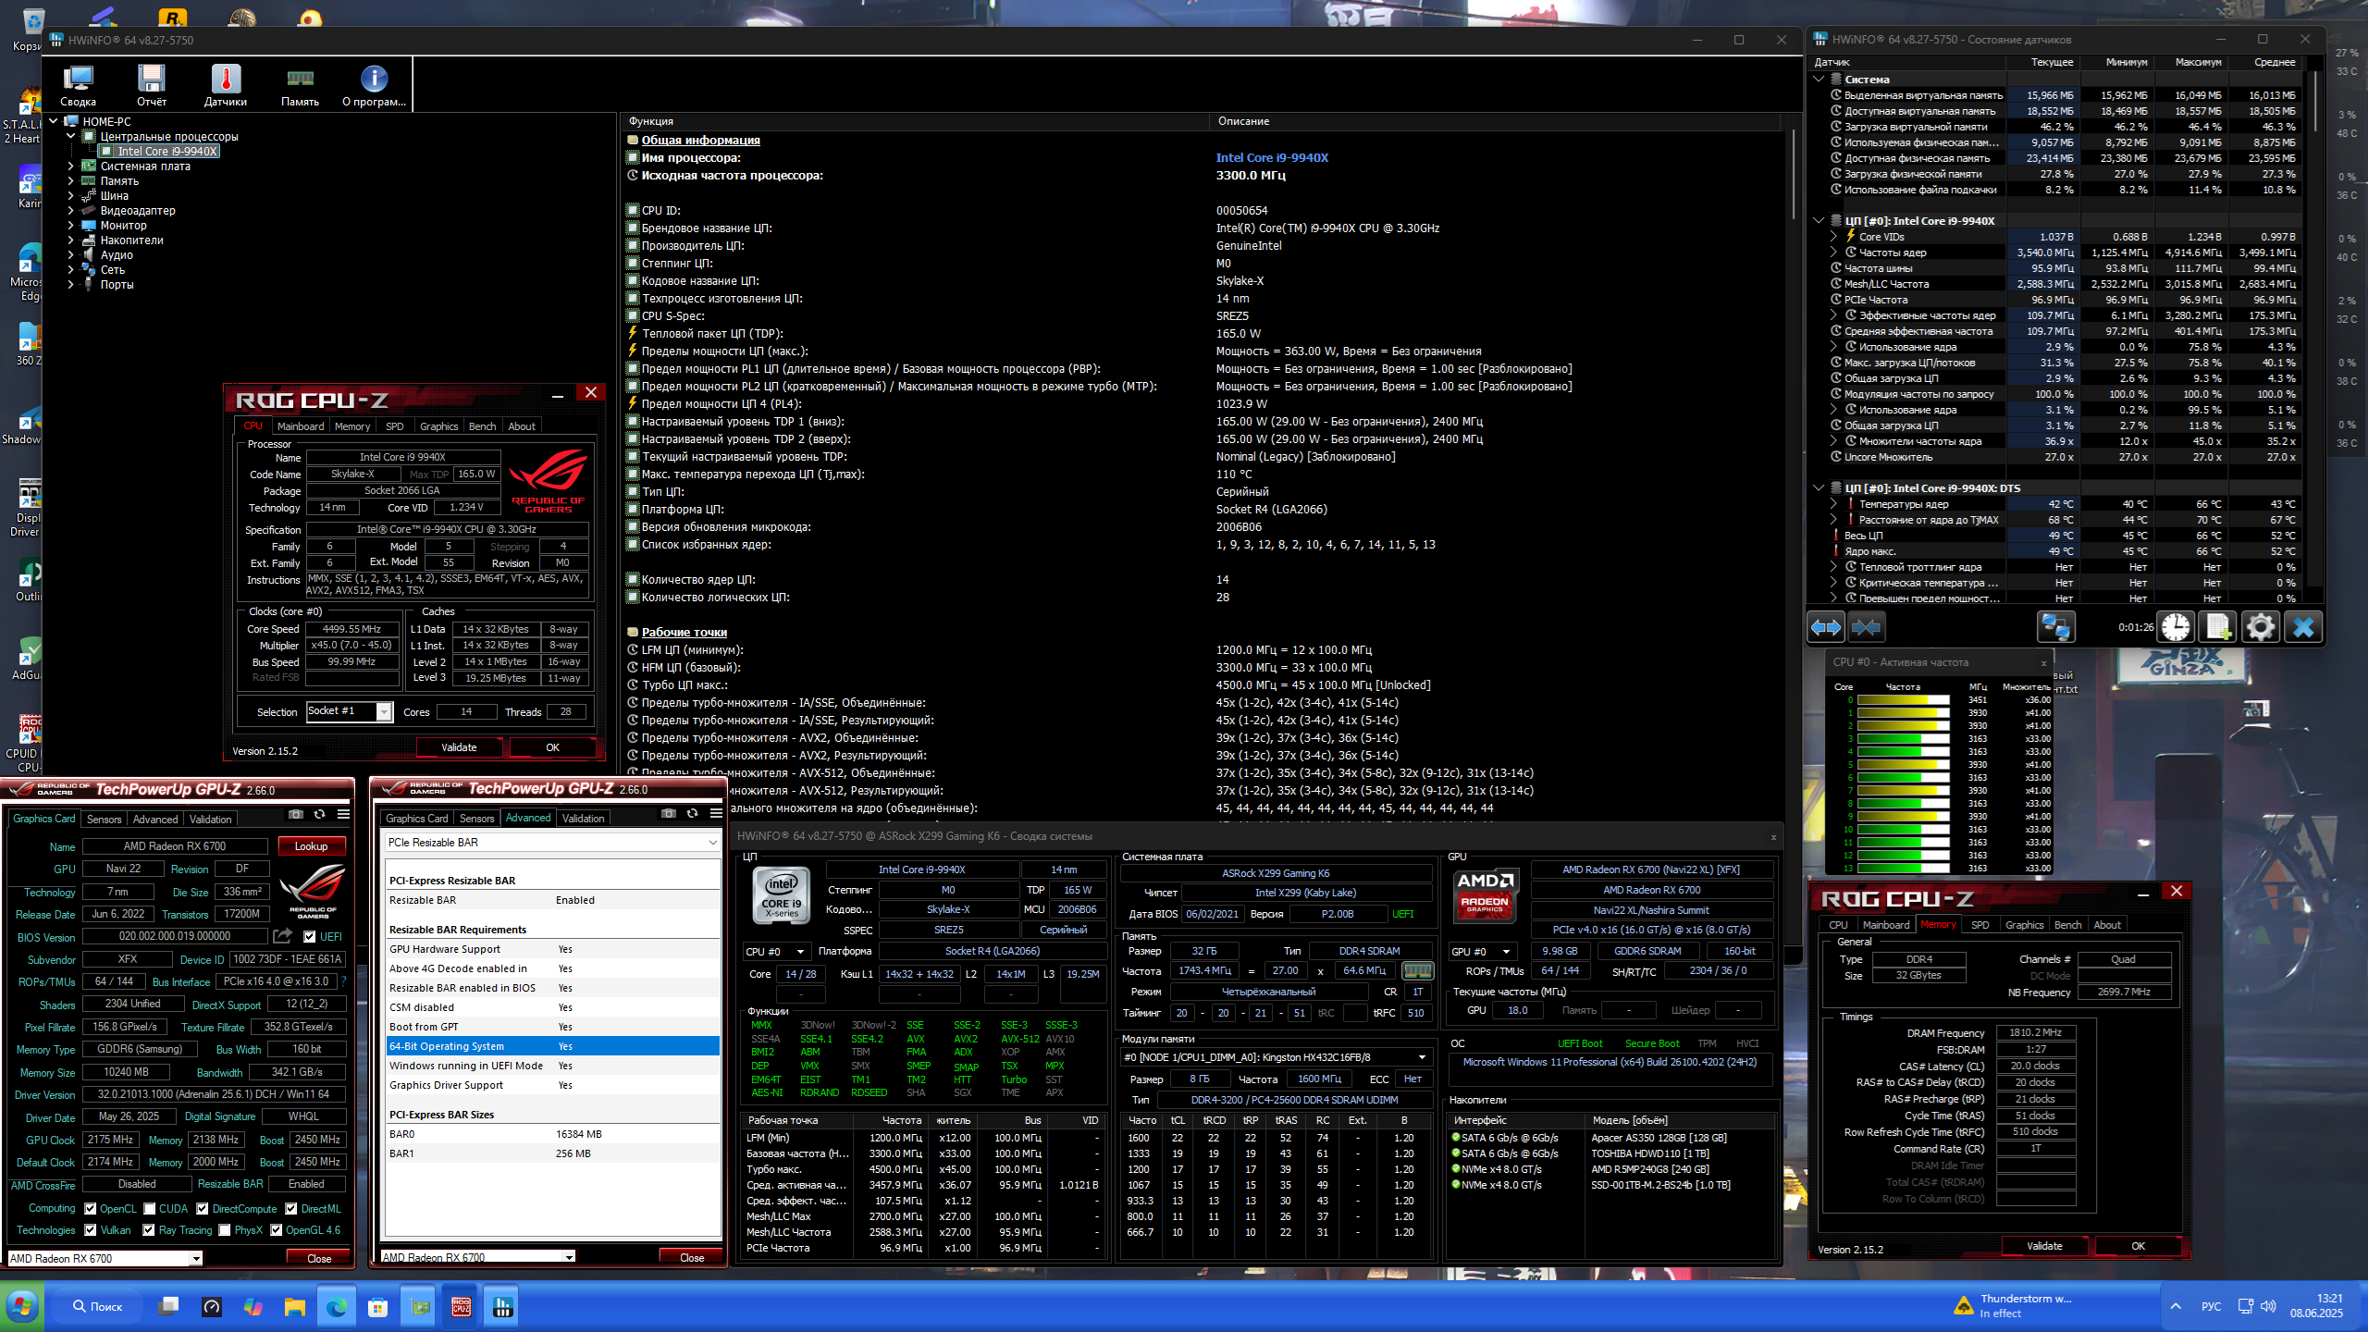Viewport: 2368px width, 1332px height.
Task: Open remote network monitoring in sensors window
Action: coord(2055,627)
